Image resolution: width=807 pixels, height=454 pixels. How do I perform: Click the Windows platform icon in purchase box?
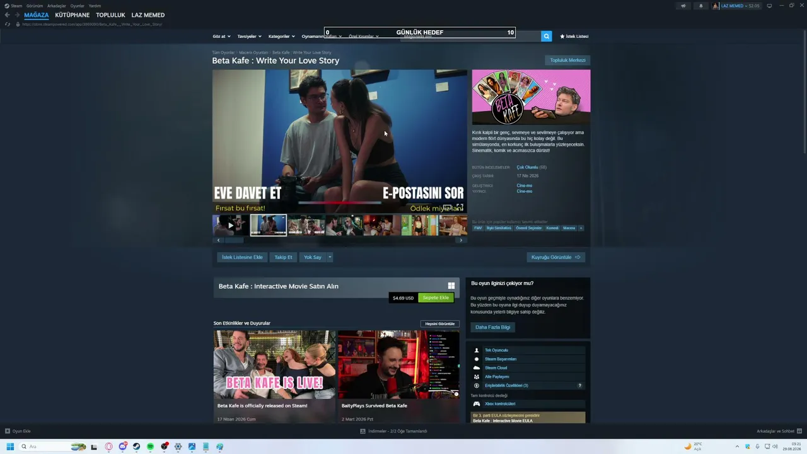point(451,286)
